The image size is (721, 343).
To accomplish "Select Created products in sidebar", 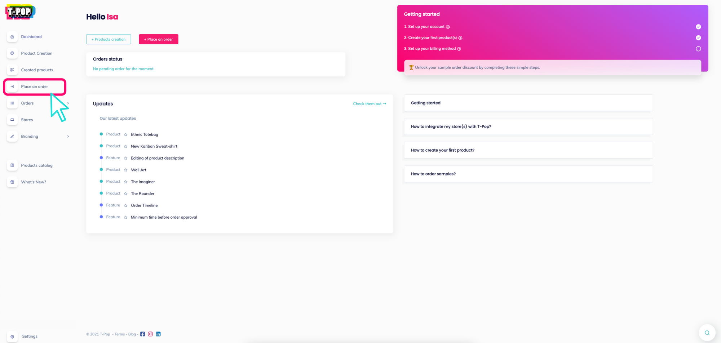I will [x=37, y=70].
